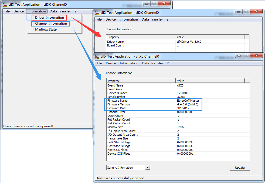This screenshot has height=183, width=265.
Task: Click the cifX app icon in the back-left window title bar
Action: tap(5, 5)
